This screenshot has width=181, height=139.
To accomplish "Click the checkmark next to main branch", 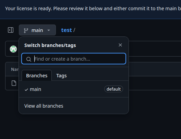I will (26, 90).
